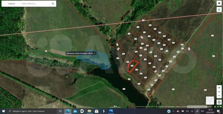The image size is (223, 114).
Task: Click the Windows taskbar search box
Action: point(32,111)
